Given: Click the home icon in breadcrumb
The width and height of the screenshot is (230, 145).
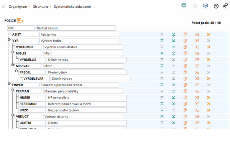Looking at the screenshot, I should click(4, 7).
